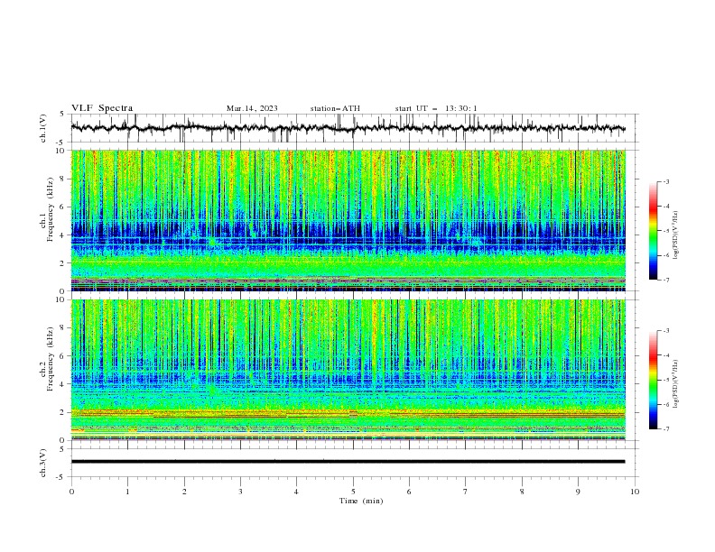Click the ch.1 spectrogram panel
The width and height of the screenshot is (715, 552).
point(348,220)
